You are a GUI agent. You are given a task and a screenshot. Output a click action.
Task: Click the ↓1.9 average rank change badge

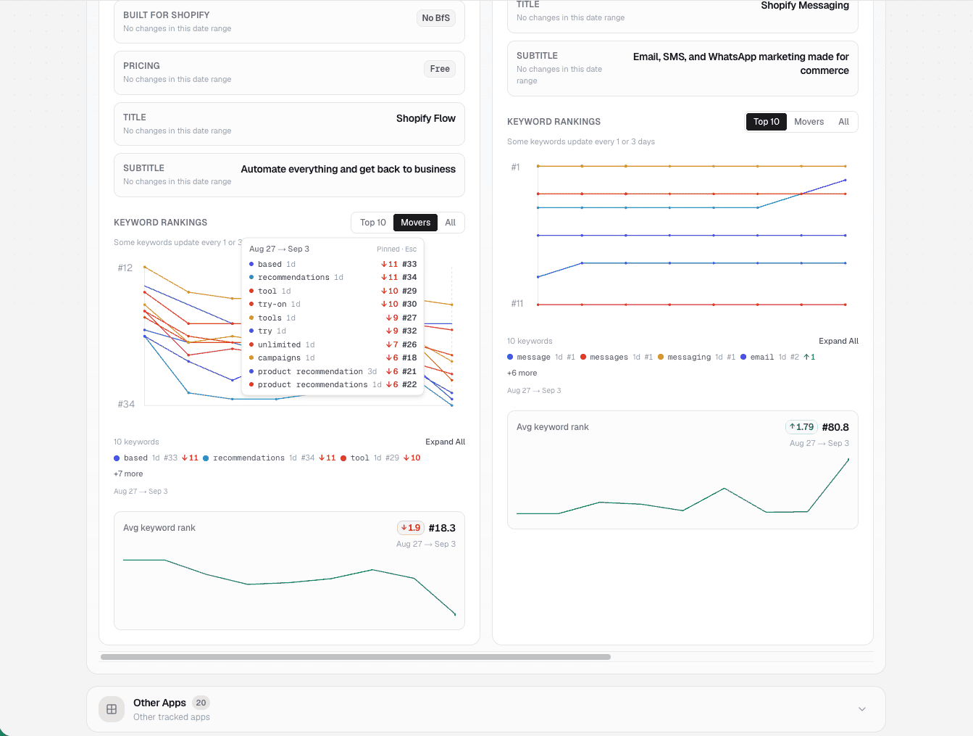(410, 528)
